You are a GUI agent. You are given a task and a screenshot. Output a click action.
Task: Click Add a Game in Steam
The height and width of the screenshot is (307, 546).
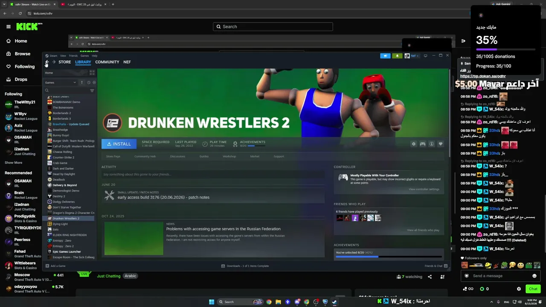pyautogui.click(x=55, y=266)
